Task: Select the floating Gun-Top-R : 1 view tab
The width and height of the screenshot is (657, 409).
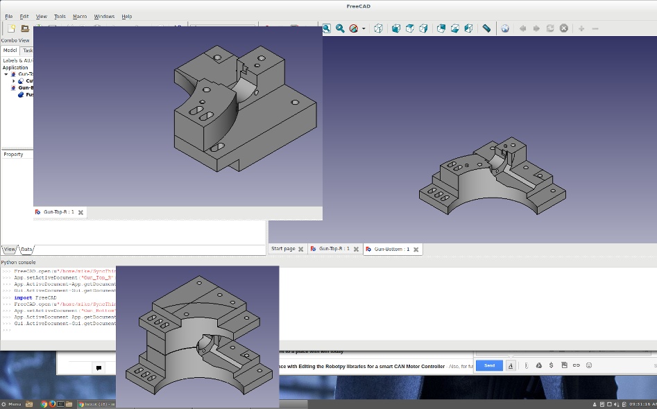Action: 59,212
